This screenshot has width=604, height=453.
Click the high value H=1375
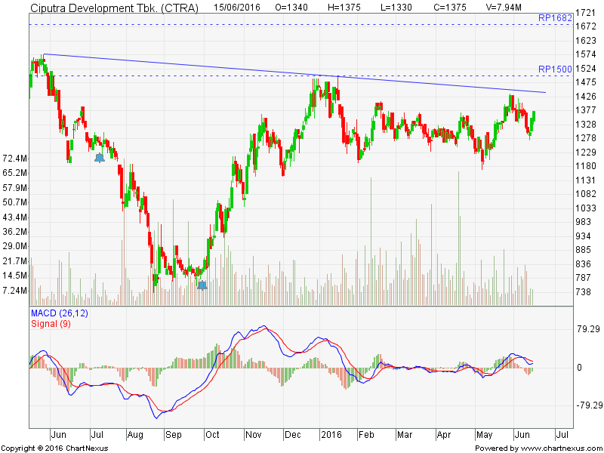click(x=344, y=8)
